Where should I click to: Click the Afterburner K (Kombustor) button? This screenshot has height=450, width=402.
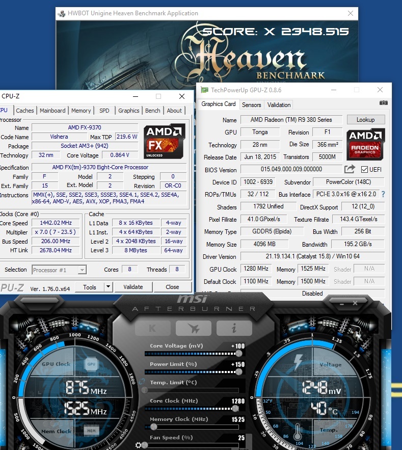[153, 328]
